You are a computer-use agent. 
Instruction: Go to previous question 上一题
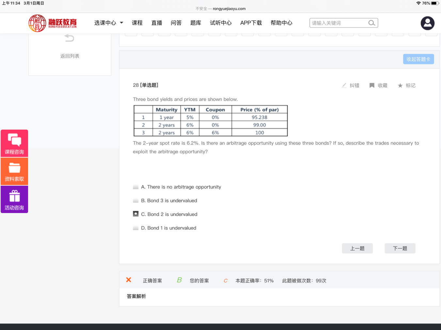click(x=357, y=248)
